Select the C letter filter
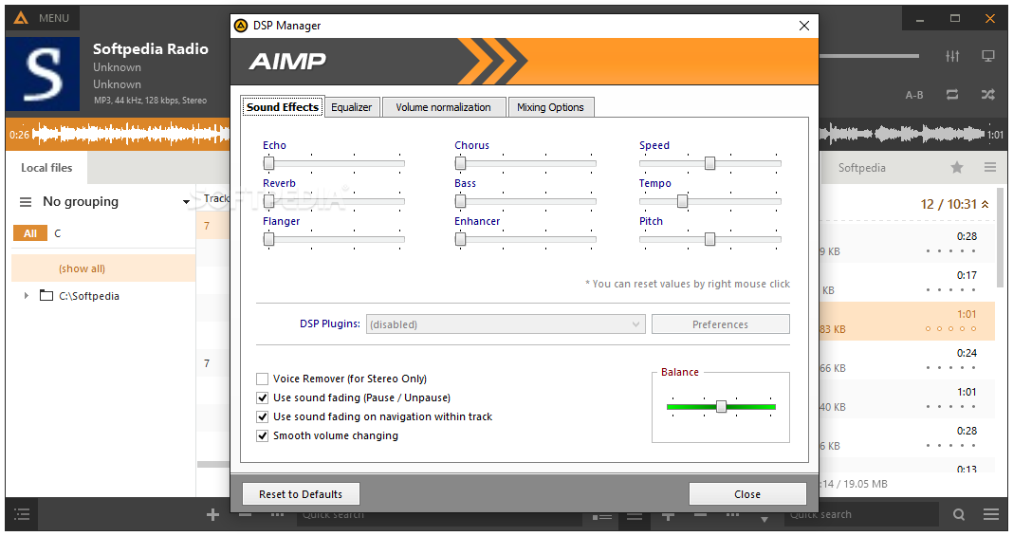This screenshot has height=536, width=1013. click(x=58, y=233)
